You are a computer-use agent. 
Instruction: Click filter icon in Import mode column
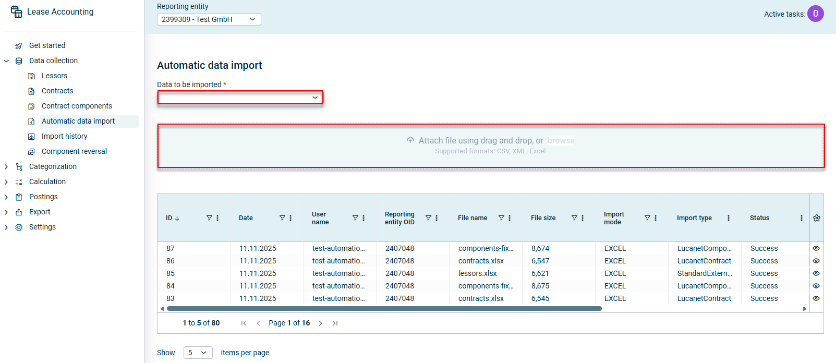pyautogui.click(x=647, y=218)
